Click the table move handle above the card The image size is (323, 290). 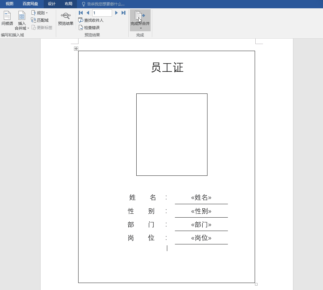(x=76, y=48)
